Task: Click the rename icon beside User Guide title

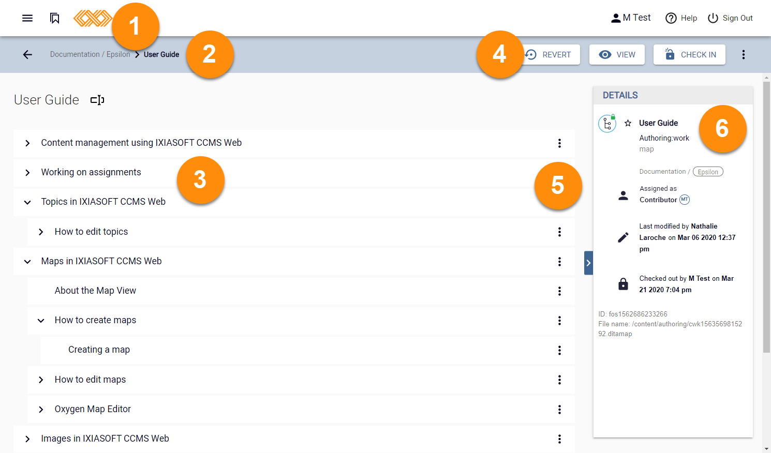Action: coord(97,100)
